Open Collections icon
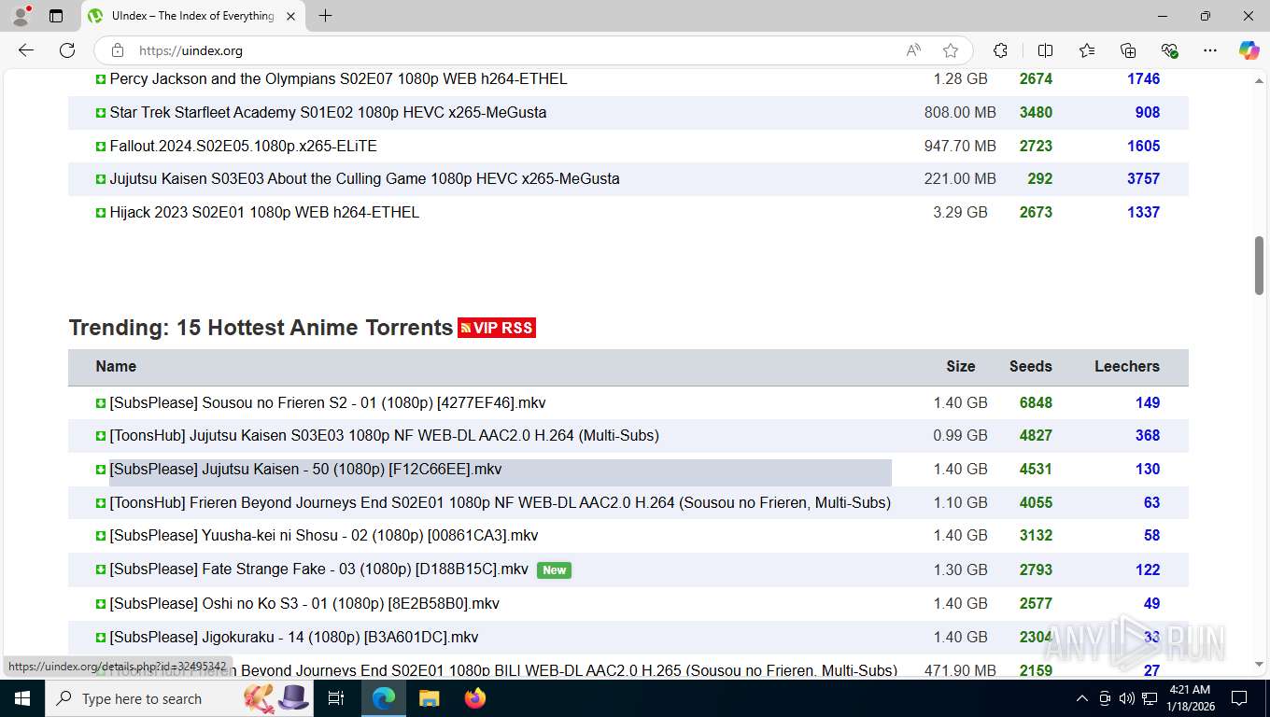This screenshot has height=717, width=1270. click(1128, 50)
